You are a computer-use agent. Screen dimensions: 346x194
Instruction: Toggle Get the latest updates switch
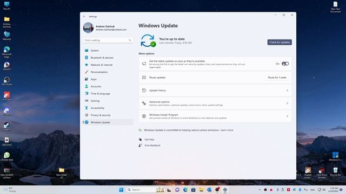tap(285, 64)
